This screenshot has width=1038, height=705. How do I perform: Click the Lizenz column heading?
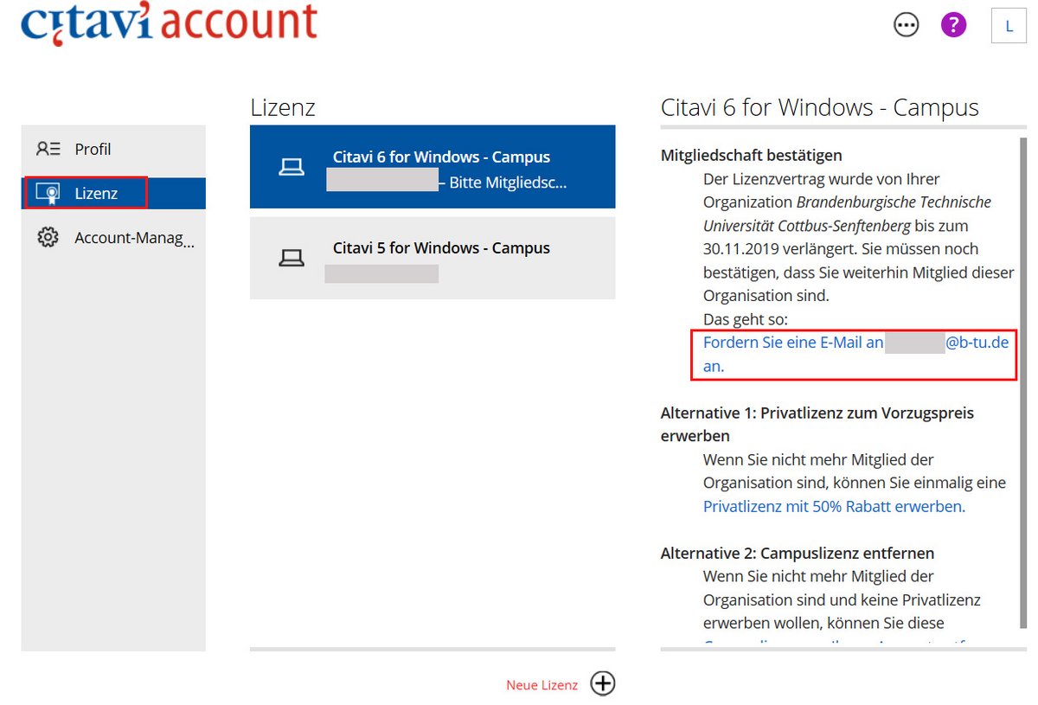click(x=283, y=107)
